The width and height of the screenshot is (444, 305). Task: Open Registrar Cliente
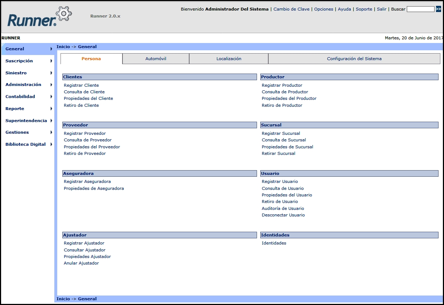[x=81, y=85]
